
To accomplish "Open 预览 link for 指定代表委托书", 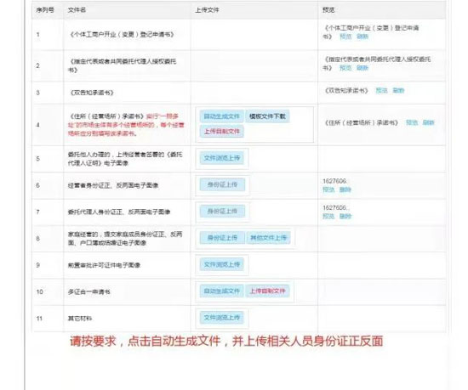I will pos(345,68).
